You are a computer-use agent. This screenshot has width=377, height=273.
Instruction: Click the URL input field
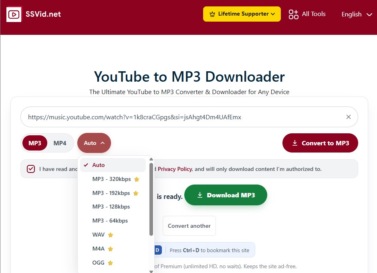pos(189,117)
